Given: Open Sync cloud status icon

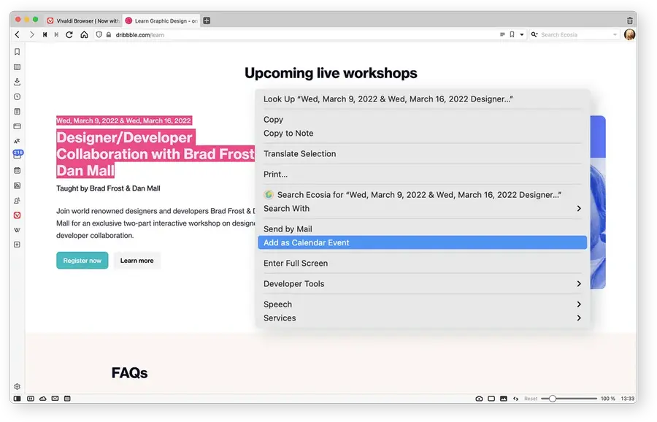Looking at the screenshot, I should (43, 399).
